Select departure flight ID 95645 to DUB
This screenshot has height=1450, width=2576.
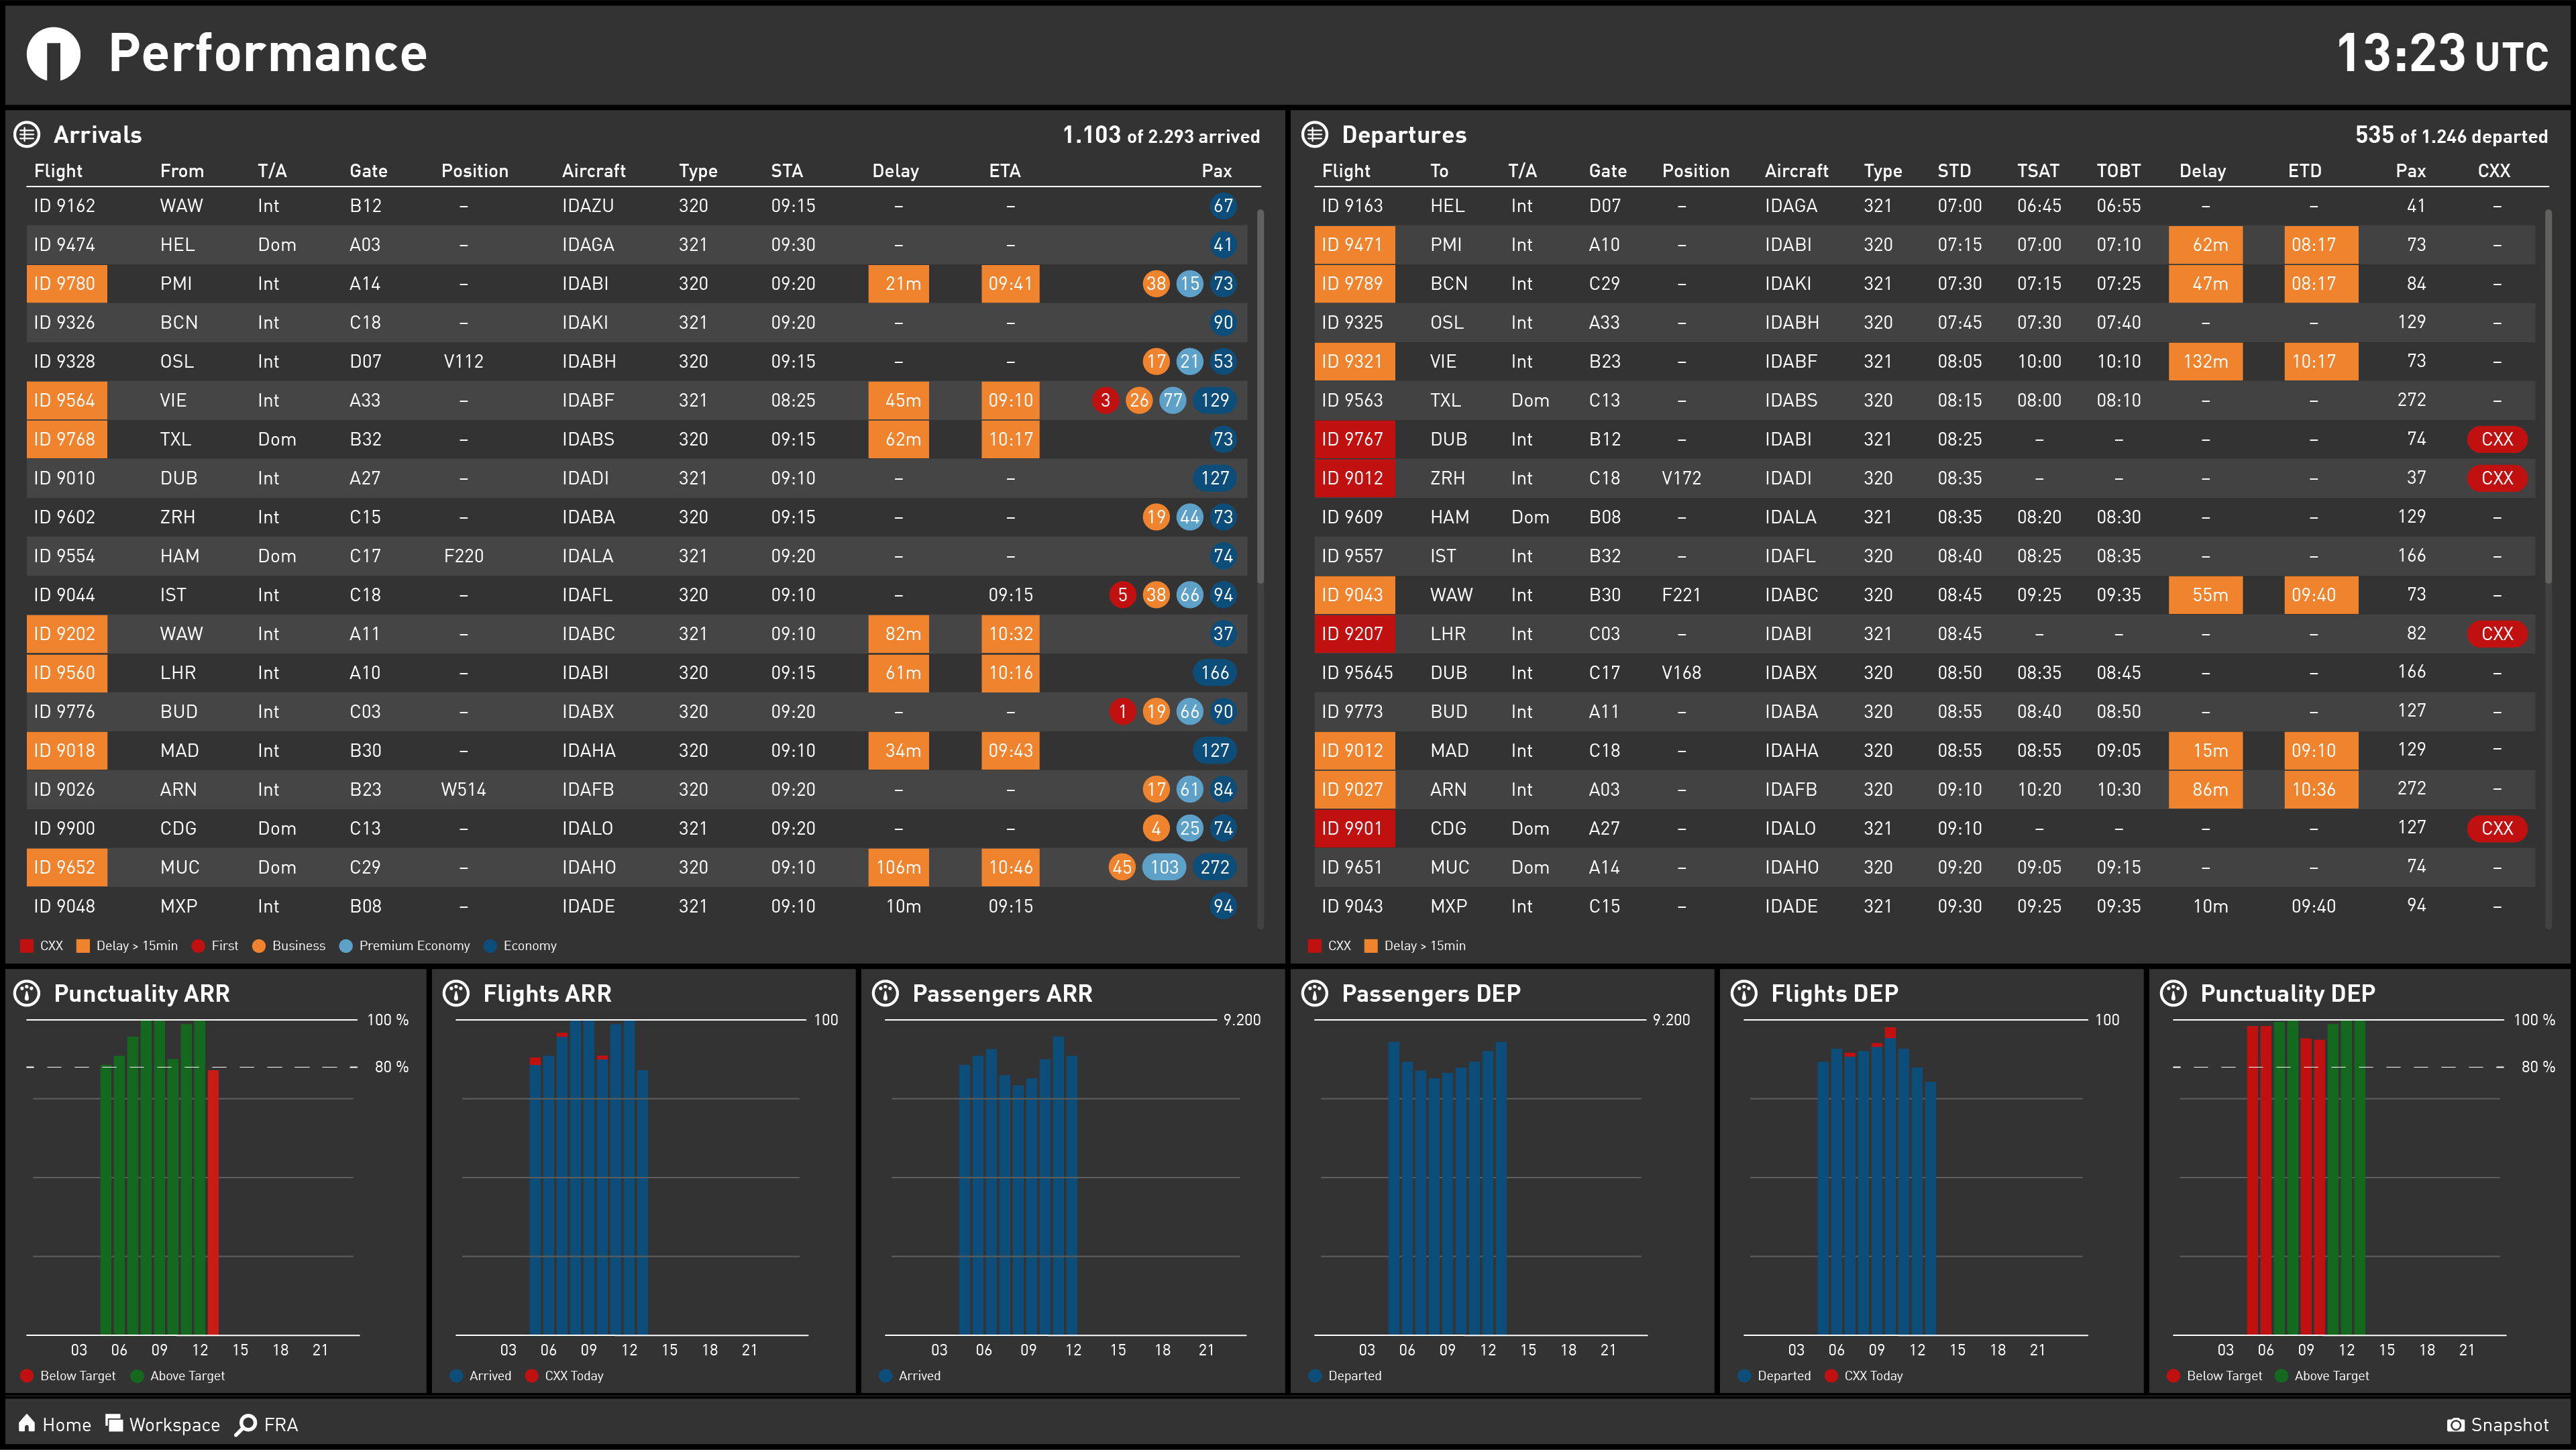pos(1357,673)
